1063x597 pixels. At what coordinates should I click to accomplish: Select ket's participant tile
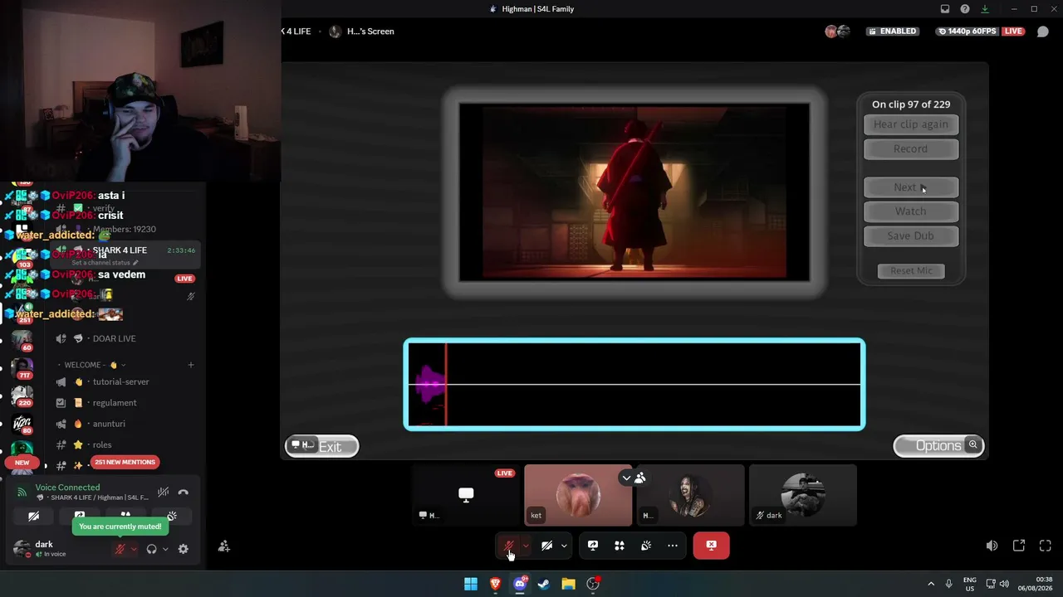[578, 495]
